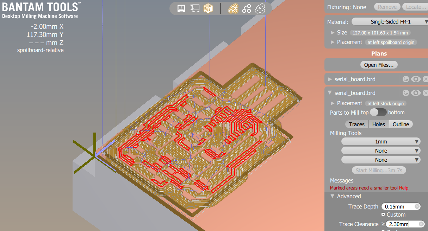428x231 pixels.
Task: Expand the material Placement section
Action: 333,42
